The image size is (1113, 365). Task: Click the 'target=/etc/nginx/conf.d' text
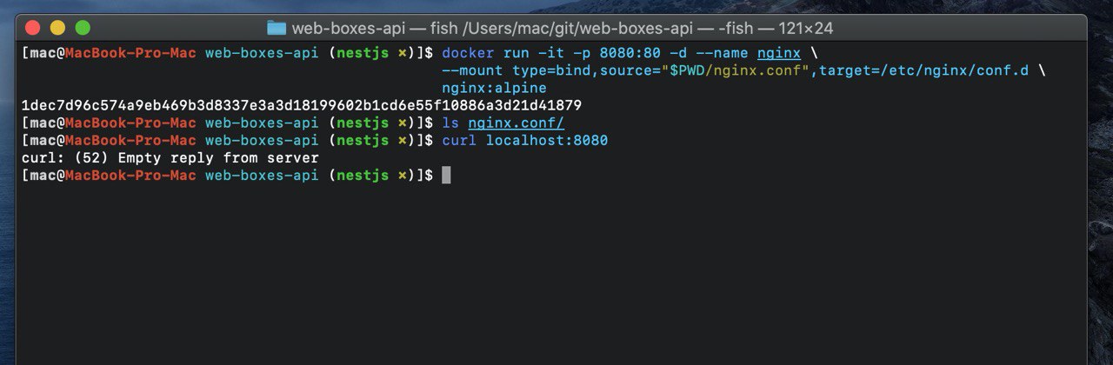click(x=926, y=70)
